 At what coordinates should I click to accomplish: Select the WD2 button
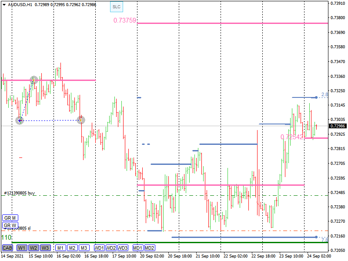pyautogui.click(x=111, y=248)
